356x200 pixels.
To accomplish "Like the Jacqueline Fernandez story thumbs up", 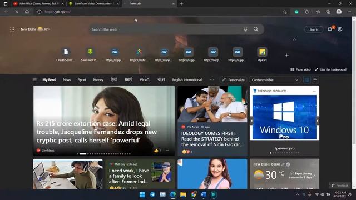I will tap(156, 151).
